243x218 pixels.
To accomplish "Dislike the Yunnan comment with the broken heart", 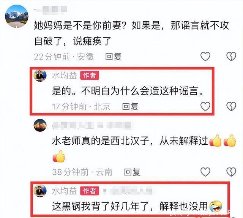I will click(231, 172).
